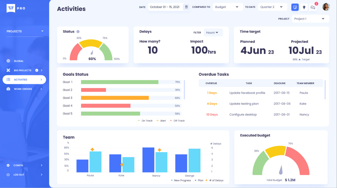
Task: Expand the Projects sidebar section
Action: pos(25,31)
